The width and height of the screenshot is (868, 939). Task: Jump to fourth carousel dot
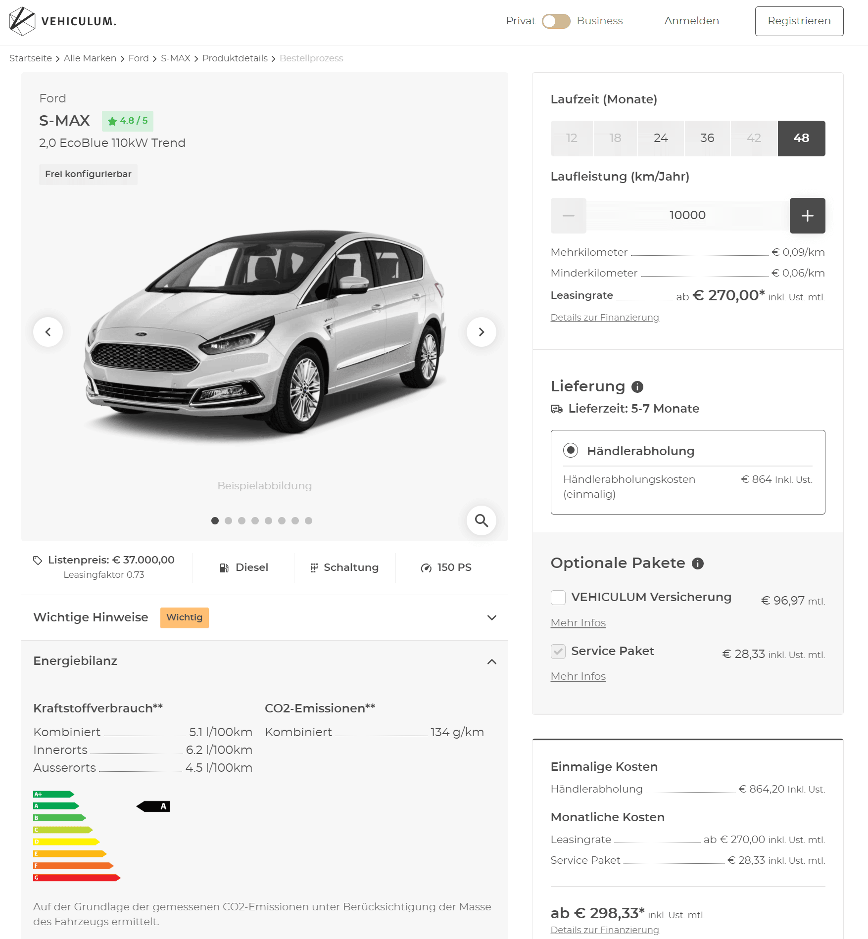coord(255,521)
